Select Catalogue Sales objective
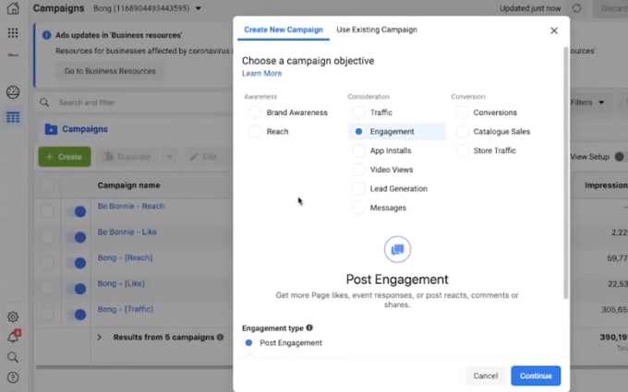 tap(462, 132)
